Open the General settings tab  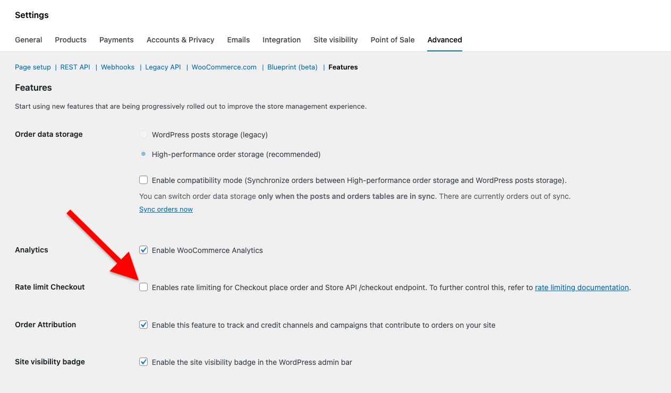point(29,40)
